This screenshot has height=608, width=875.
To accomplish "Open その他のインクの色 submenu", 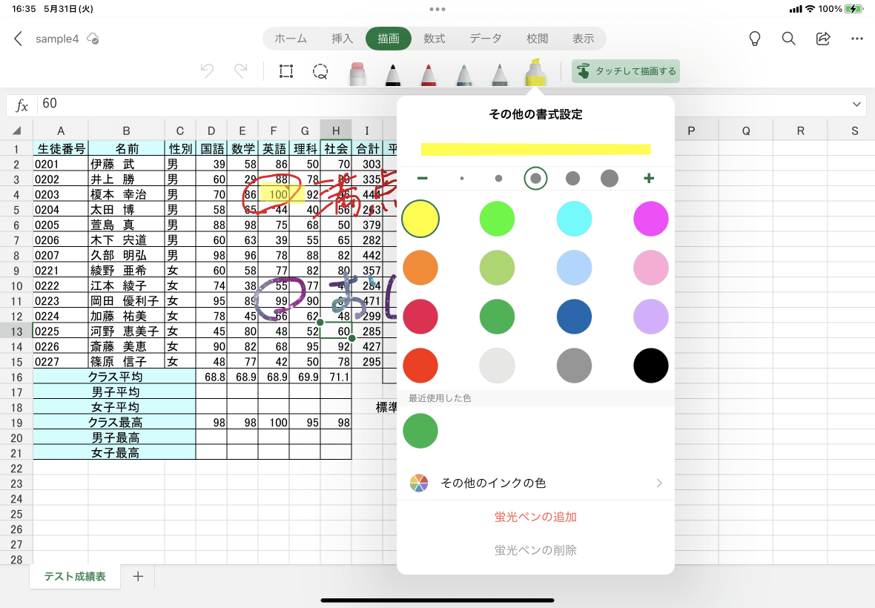I will click(x=535, y=483).
